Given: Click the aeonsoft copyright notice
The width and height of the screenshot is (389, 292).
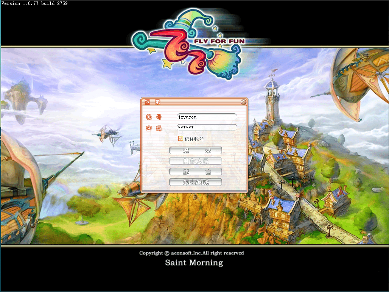Looking at the screenshot, I should point(191,253).
